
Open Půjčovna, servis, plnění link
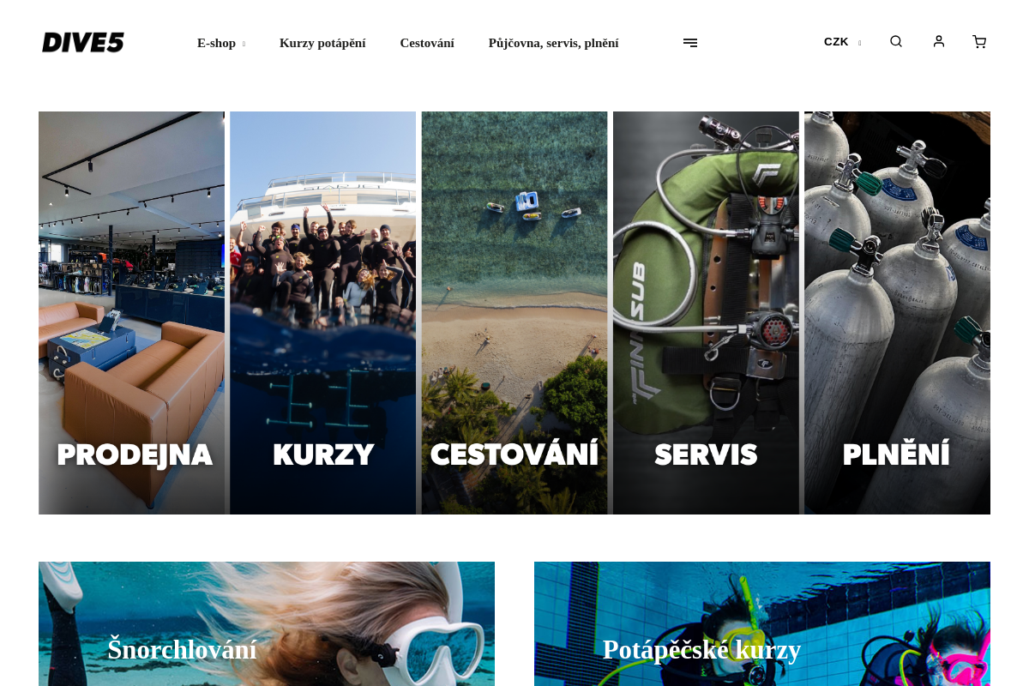(553, 43)
